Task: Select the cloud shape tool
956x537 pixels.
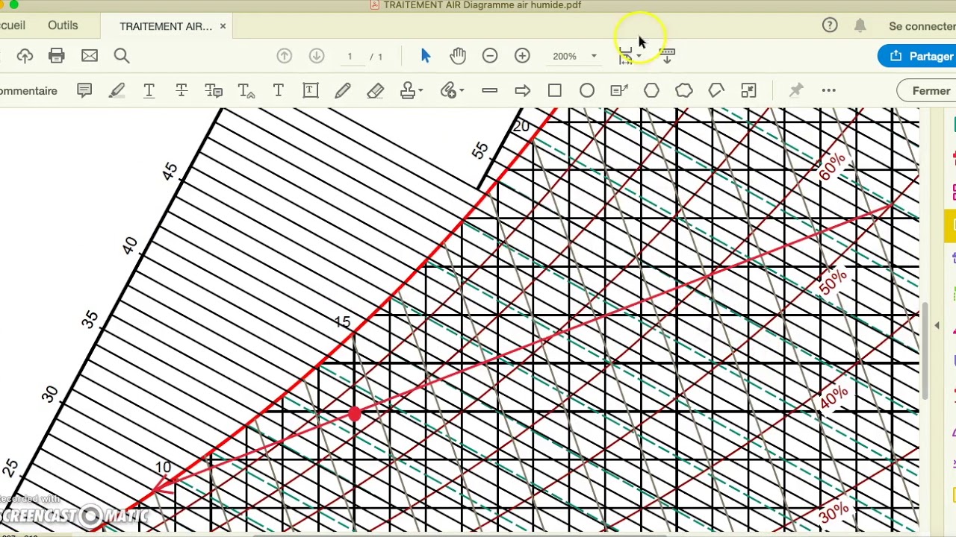Action: pyautogui.click(x=684, y=91)
